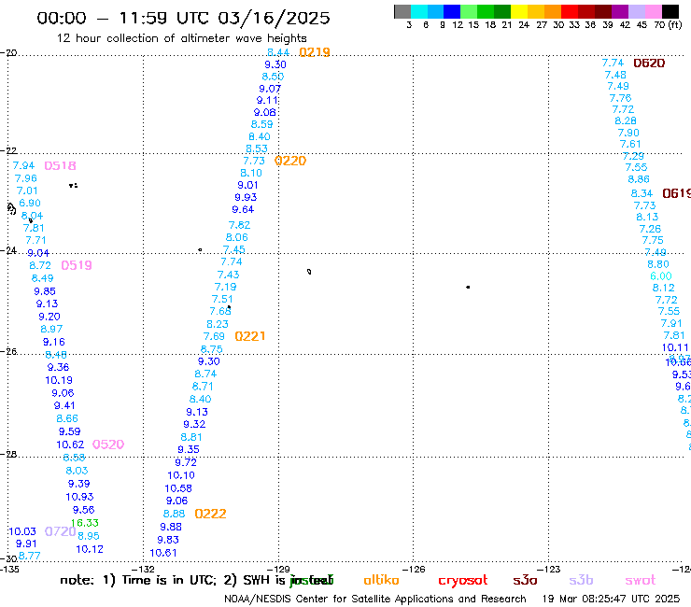Click the gray swatch in the color scale
This screenshot has width=691, height=607.
[402, 11]
